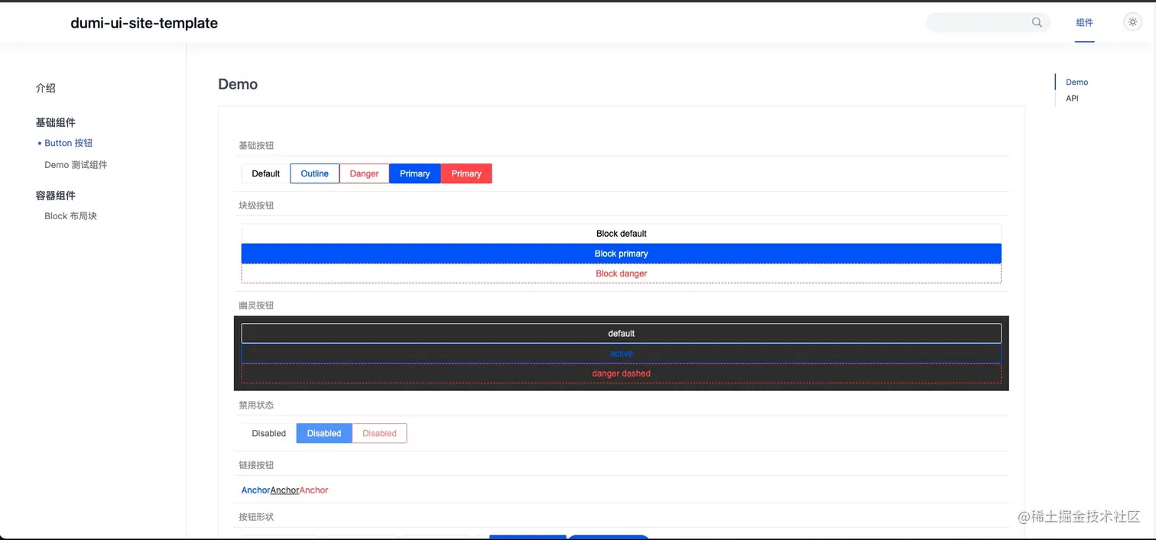Click the ghost default button

[x=621, y=334]
